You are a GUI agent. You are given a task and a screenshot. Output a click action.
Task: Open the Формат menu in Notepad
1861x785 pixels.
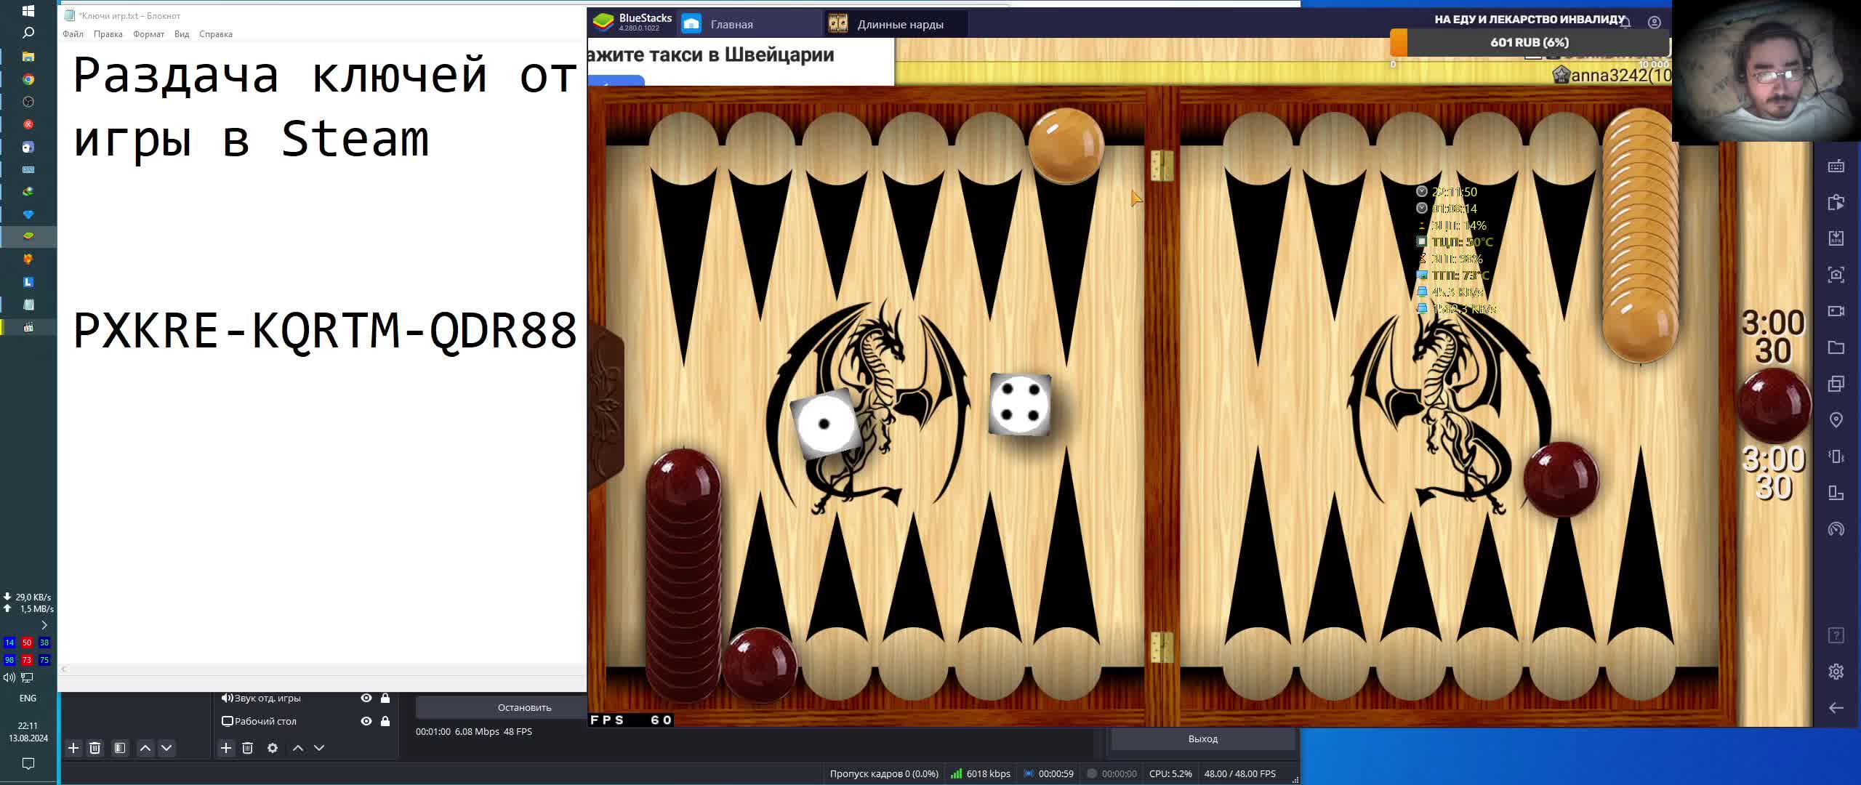coord(148,34)
